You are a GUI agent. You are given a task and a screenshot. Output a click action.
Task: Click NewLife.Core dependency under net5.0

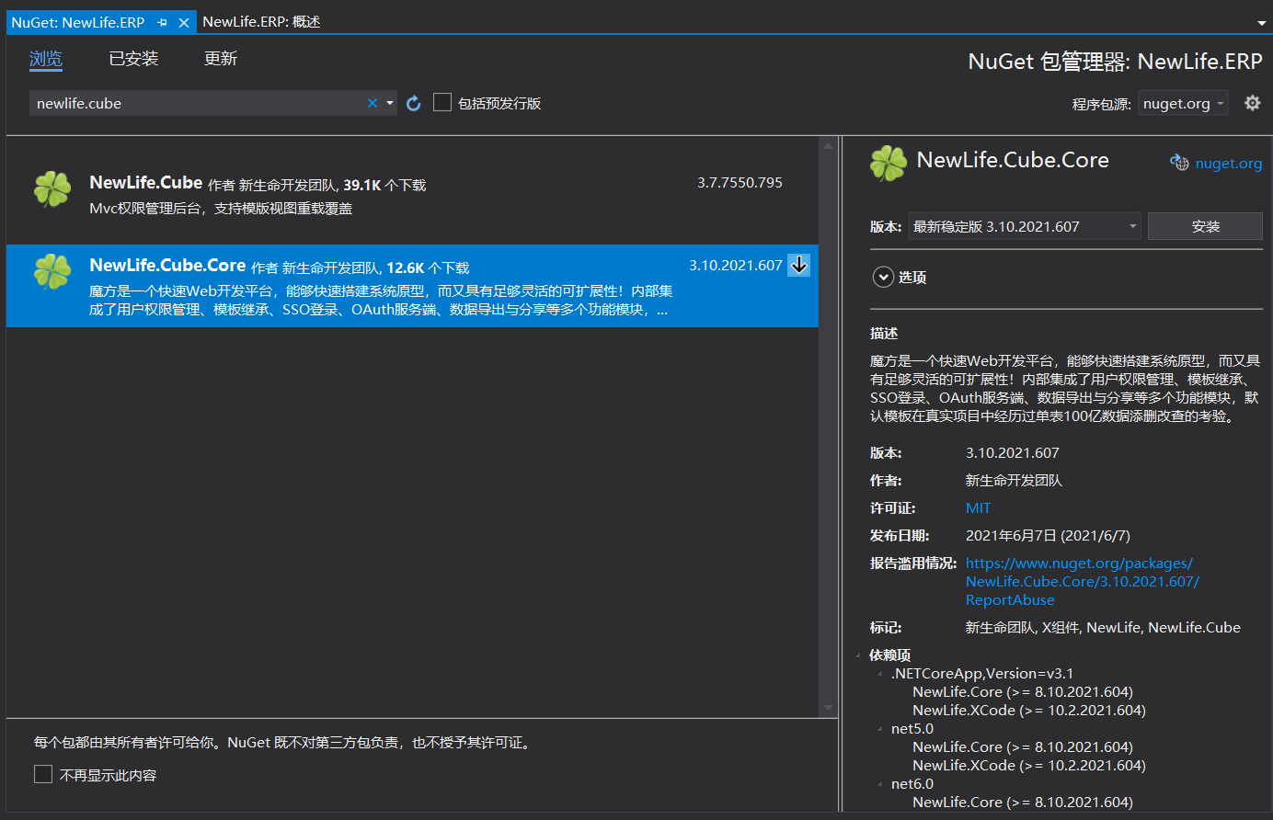(x=1022, y=747)
